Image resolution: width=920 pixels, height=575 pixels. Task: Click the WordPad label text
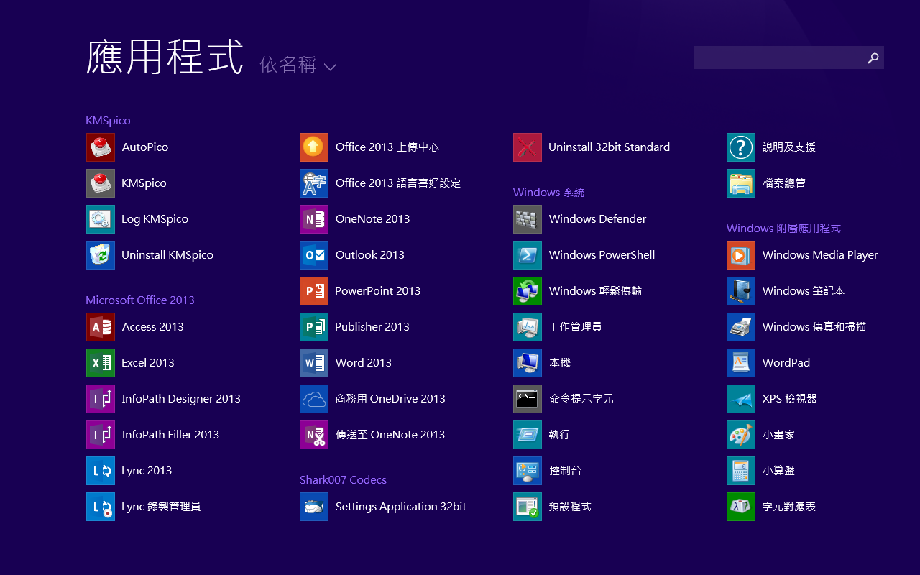[786, 363]
